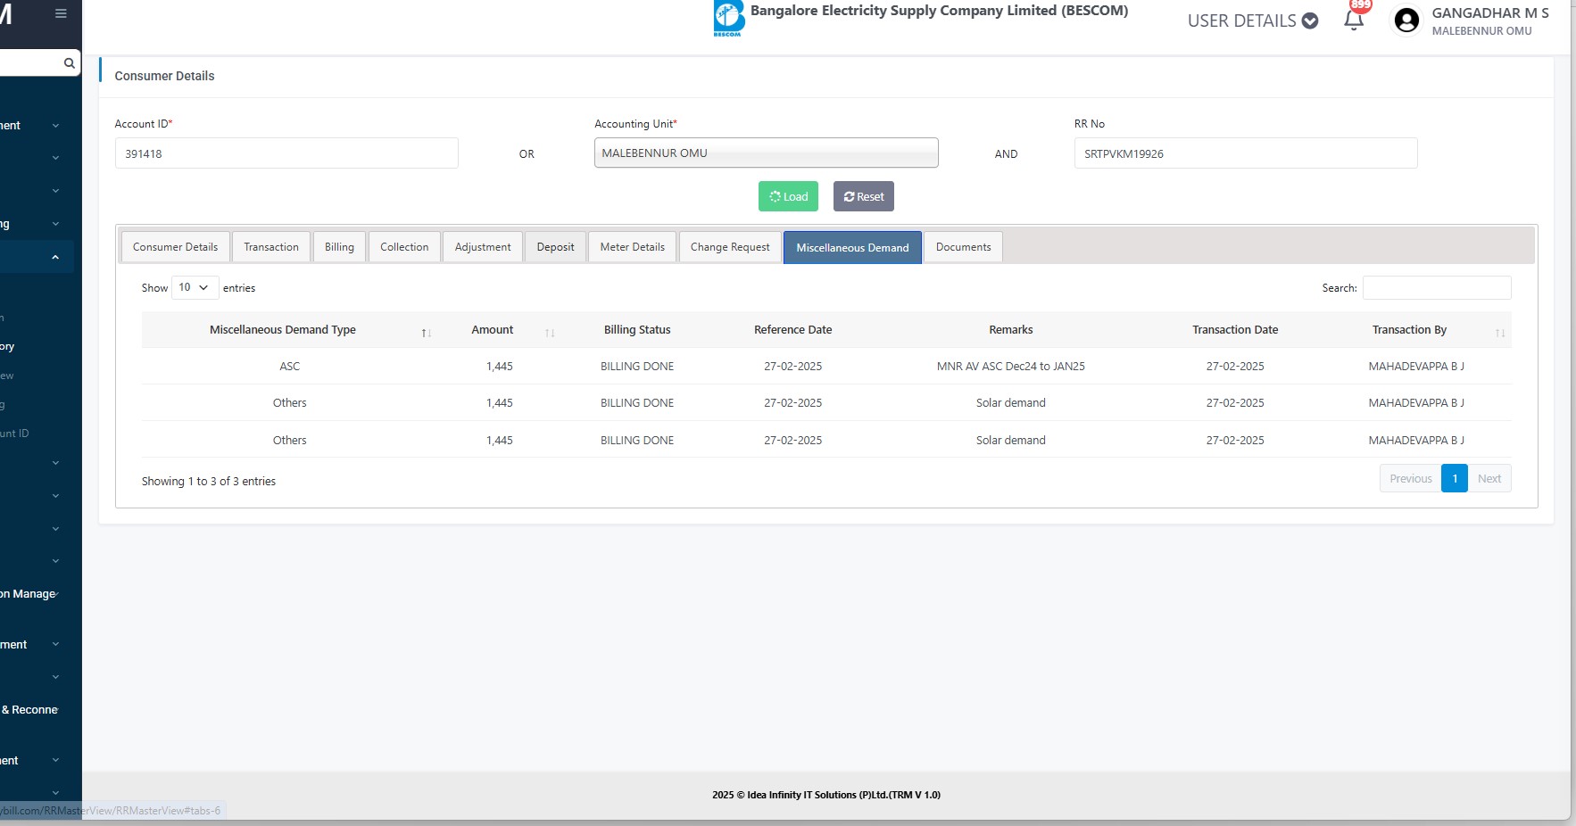
Task: Expand the USER DETAILS dropdown
Action: pyautogui.click(x=1253, y=21)
